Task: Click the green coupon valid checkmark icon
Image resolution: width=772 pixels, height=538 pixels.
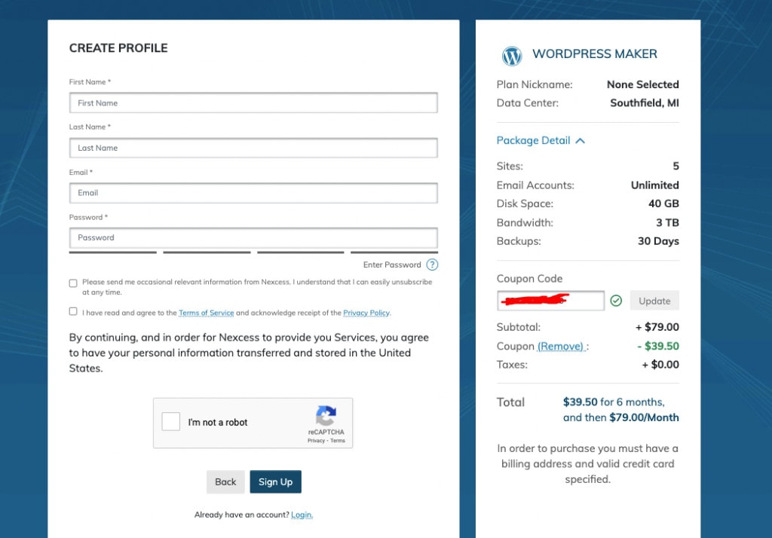Action: 616,300
